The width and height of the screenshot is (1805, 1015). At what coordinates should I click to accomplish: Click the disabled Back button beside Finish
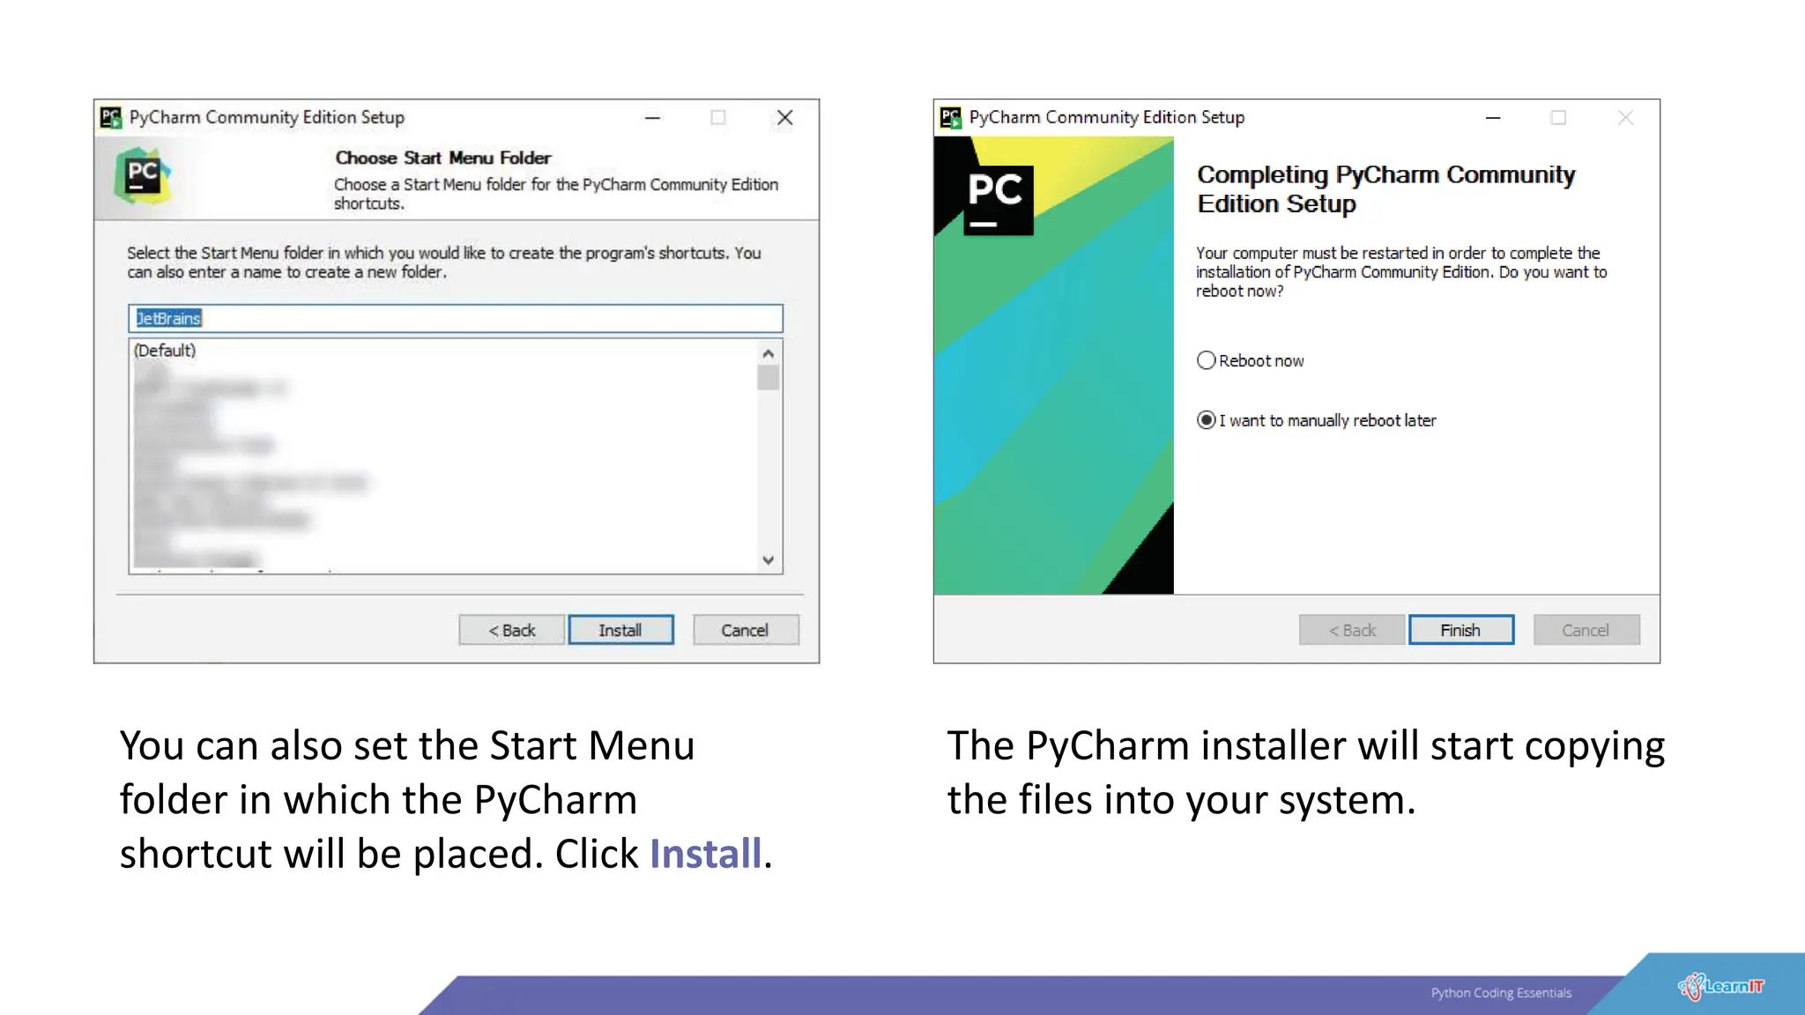1351,630
